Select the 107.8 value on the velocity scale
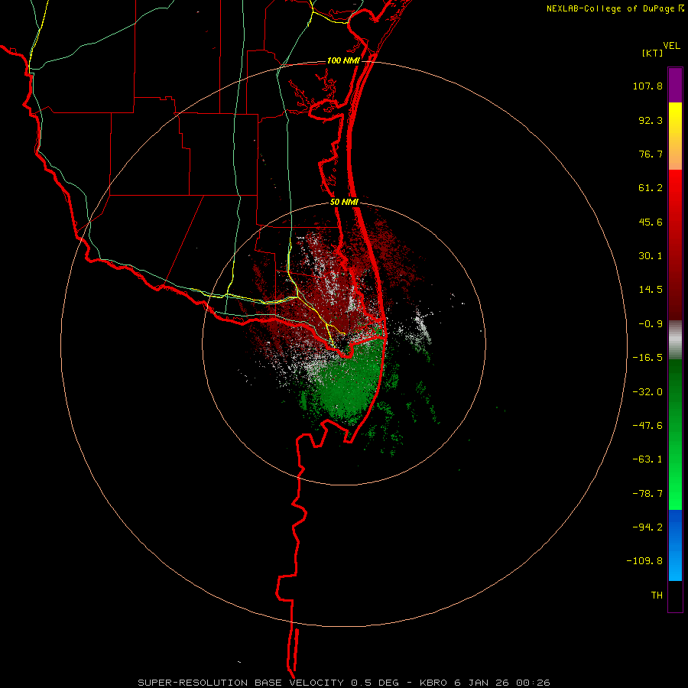This screenshot has height=688, width=688. pyautogui.click(x=647, y=86)
